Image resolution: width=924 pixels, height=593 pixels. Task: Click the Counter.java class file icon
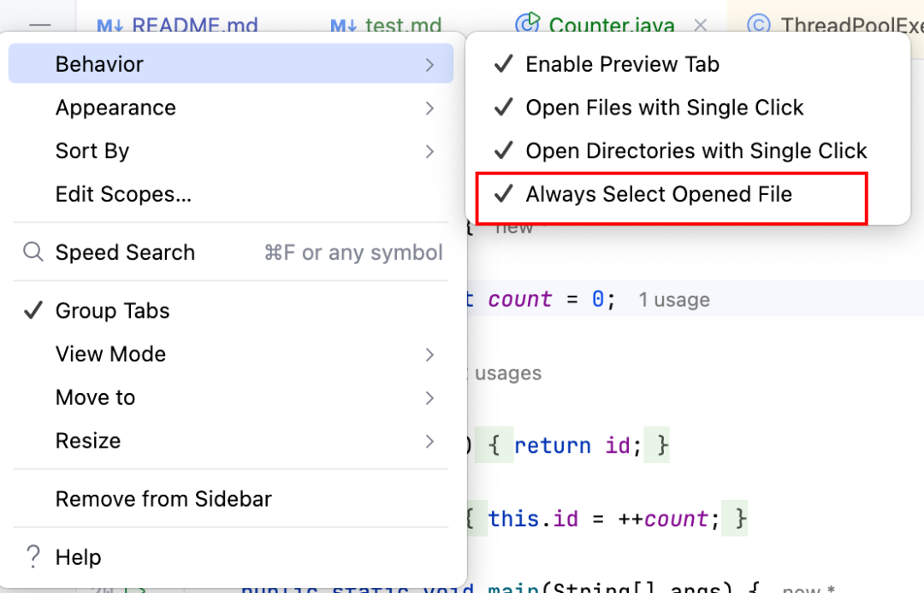(x=530, y=23)
